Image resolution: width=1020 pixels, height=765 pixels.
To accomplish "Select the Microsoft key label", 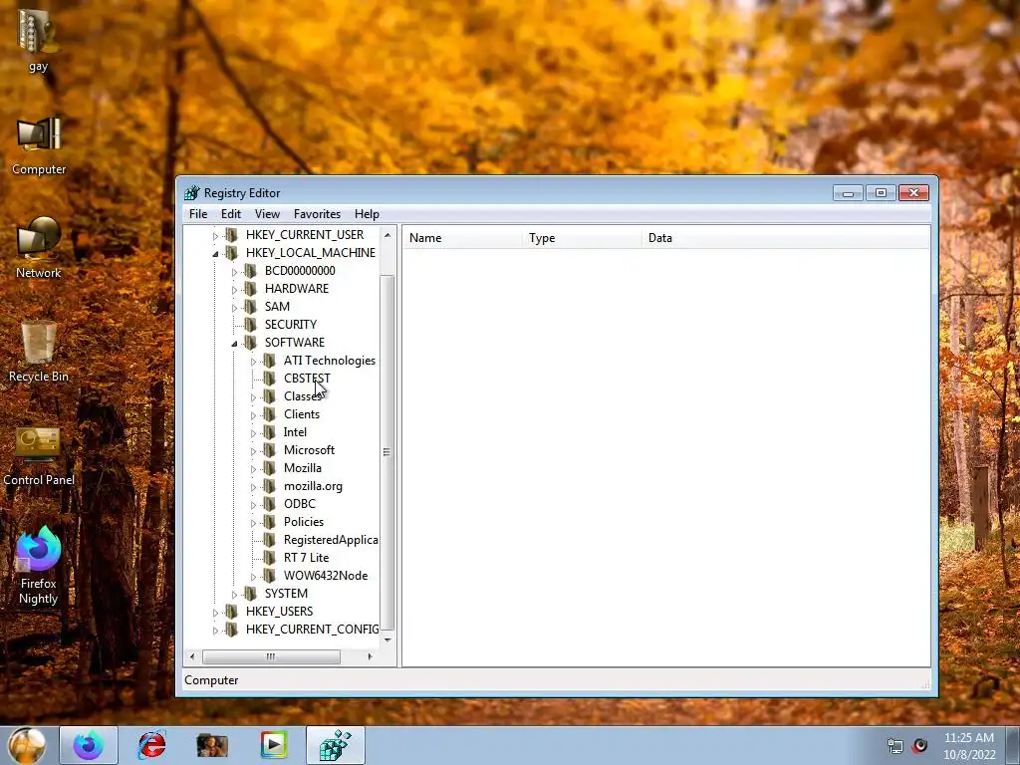I will (309, 450).
